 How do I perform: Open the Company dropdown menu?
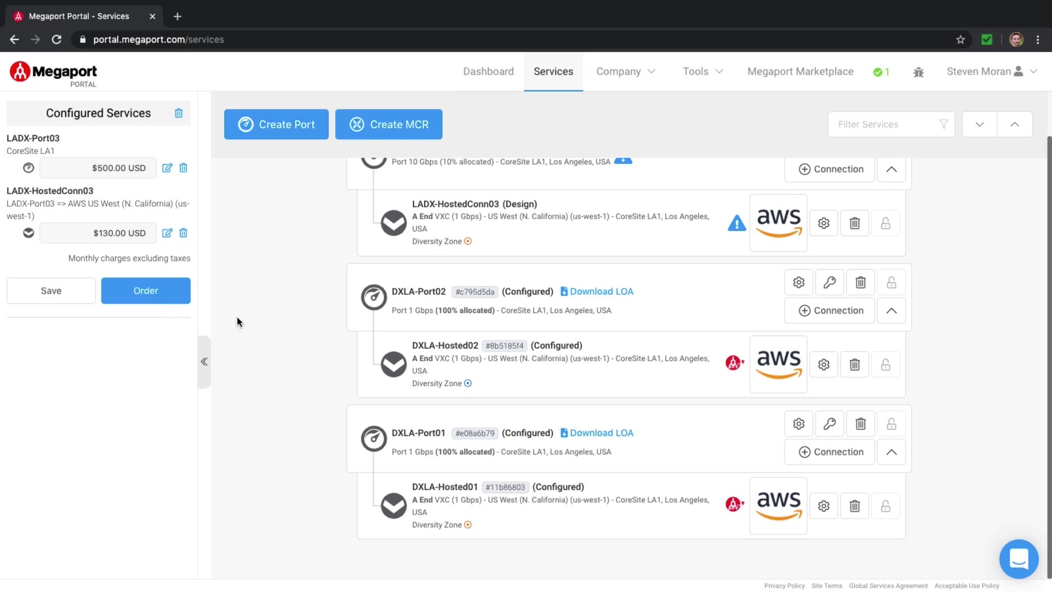pos(625,71)
